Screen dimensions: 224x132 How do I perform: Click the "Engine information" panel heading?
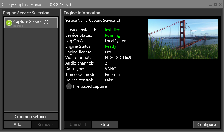tap(82, 13)
